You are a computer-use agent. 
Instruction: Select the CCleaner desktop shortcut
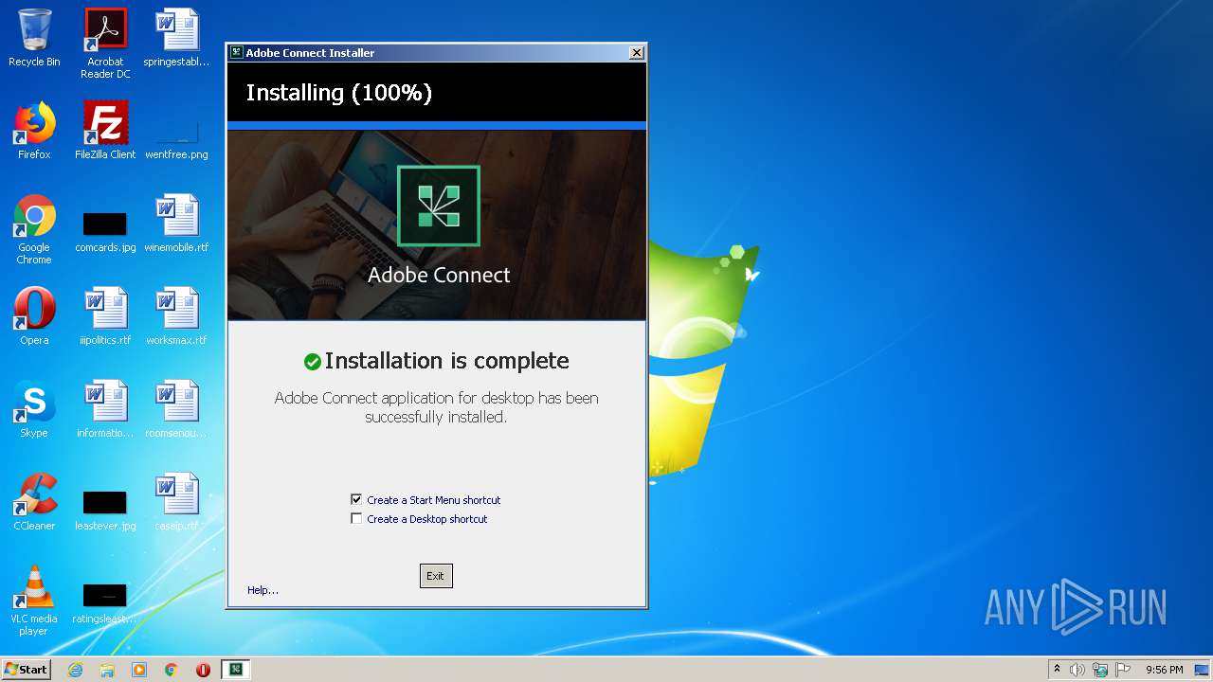pos(34,502)
